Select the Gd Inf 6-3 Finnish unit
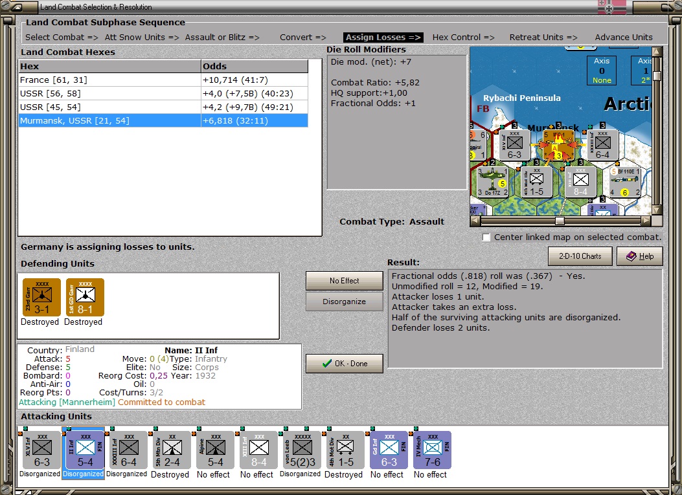Screen dimensions: 682x495 (x=389, y=450)
